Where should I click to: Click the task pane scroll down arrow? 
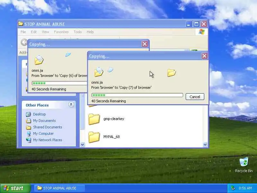pos(83,144)
